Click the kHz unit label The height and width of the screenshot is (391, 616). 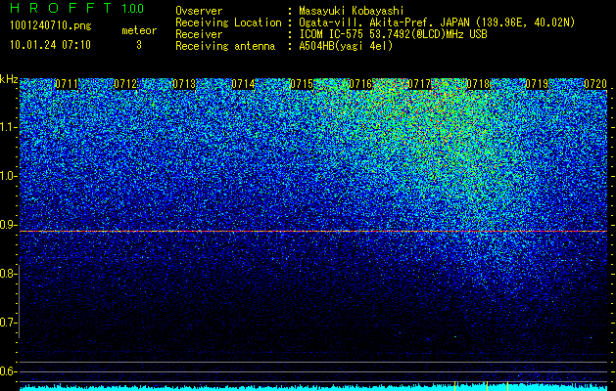(9, 79)
